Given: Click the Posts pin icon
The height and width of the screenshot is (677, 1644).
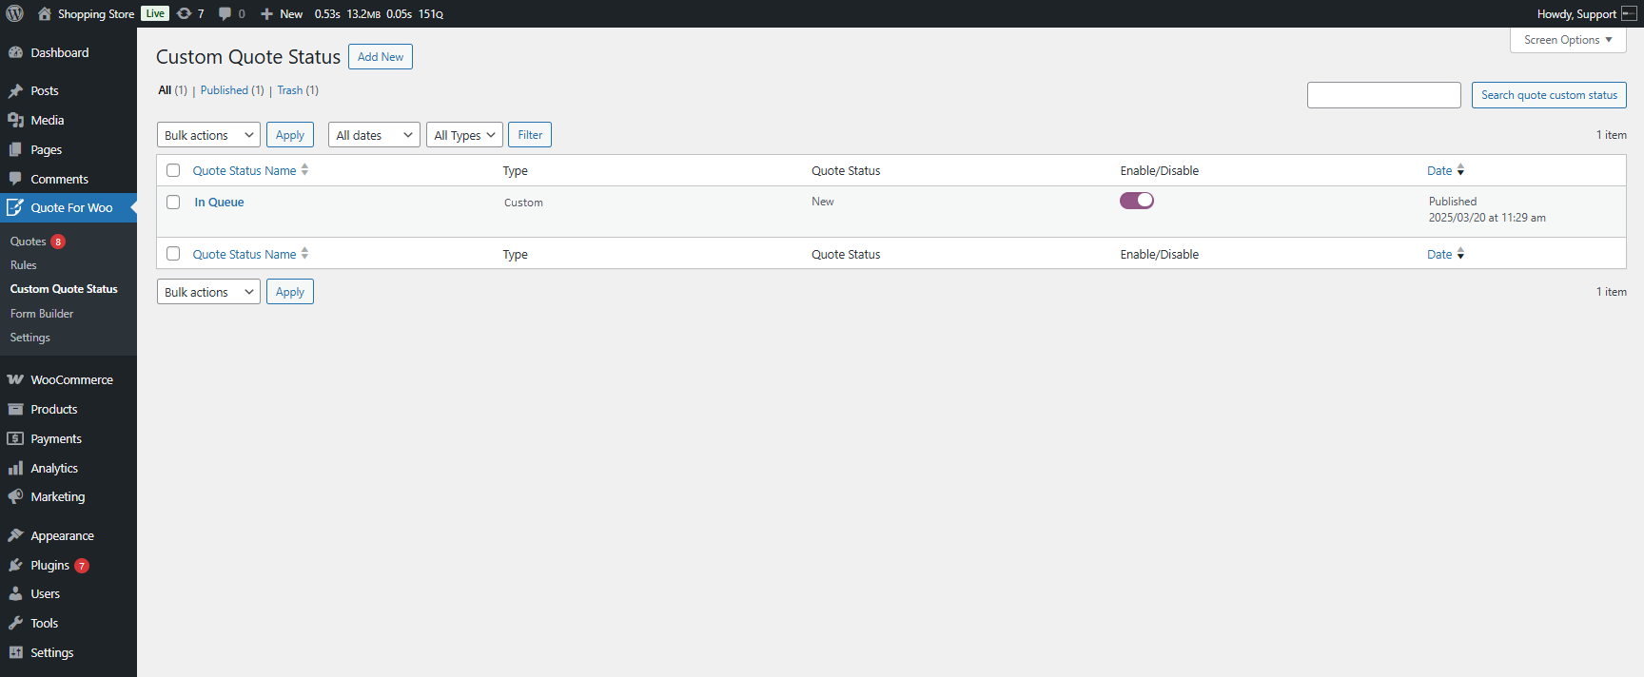Looking at the screenshot, I should tap(15, 91).
